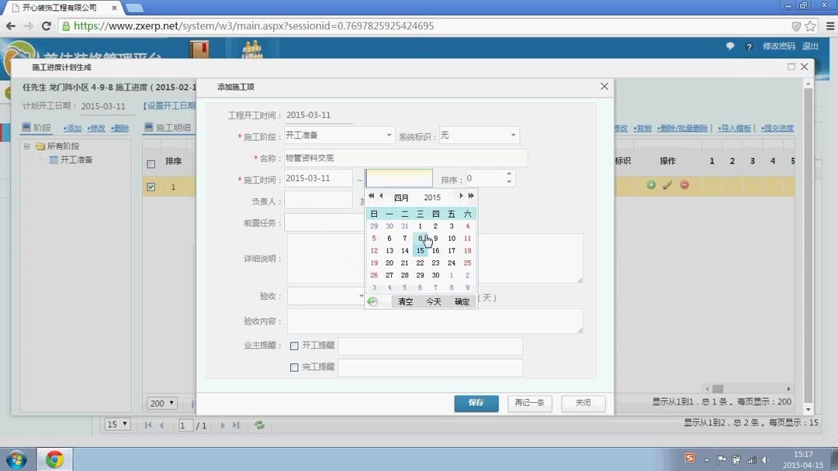
Task: Switch to the 施工明细 tab
Action: 175,127
